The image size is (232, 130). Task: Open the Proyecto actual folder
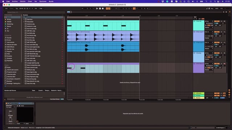tap(12, 72)
